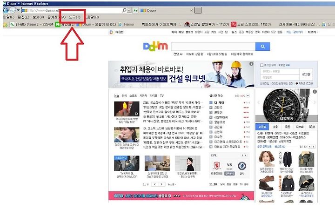Image resolution: width=335 pixels, height=209 pixels.
Task: Select the 뉴스 tab in news section
Action: coord(116,96)
